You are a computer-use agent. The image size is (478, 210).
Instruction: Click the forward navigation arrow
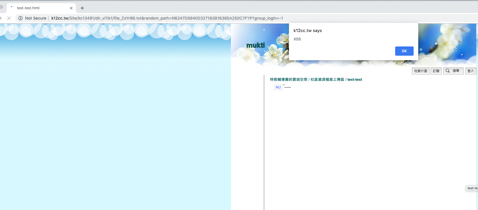[x=1, y=18]
